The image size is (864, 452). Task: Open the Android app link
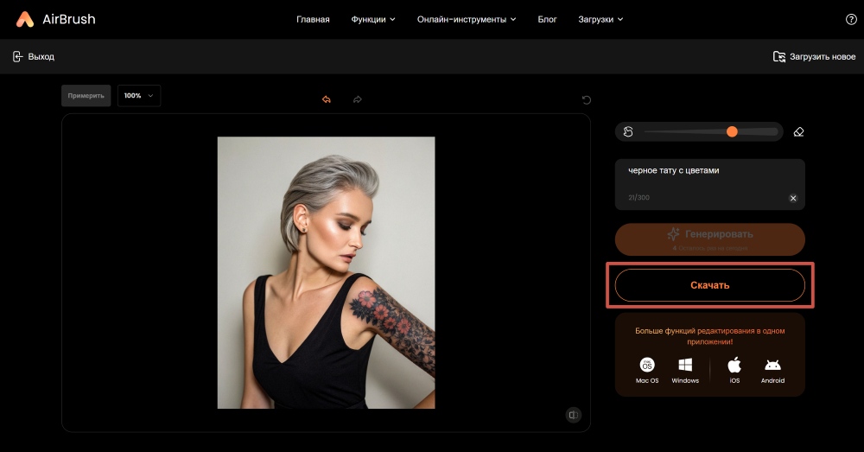click(772, 370)
